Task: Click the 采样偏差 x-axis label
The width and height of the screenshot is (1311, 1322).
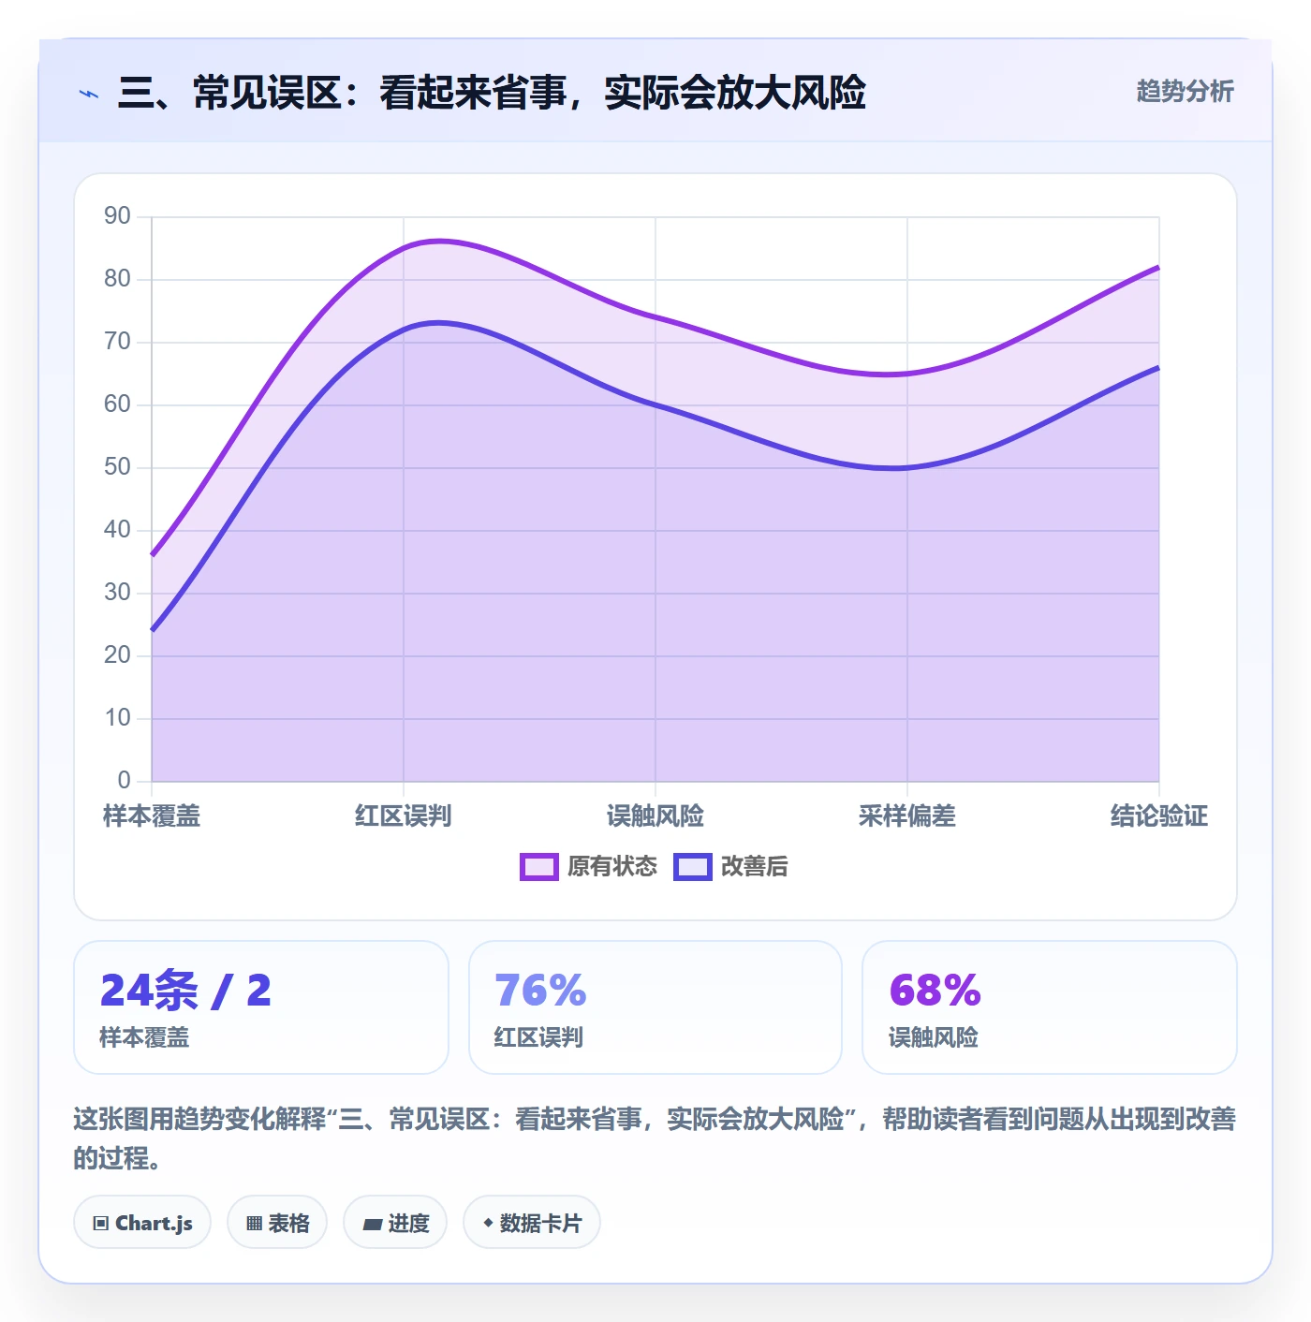Action: point(907,816)
